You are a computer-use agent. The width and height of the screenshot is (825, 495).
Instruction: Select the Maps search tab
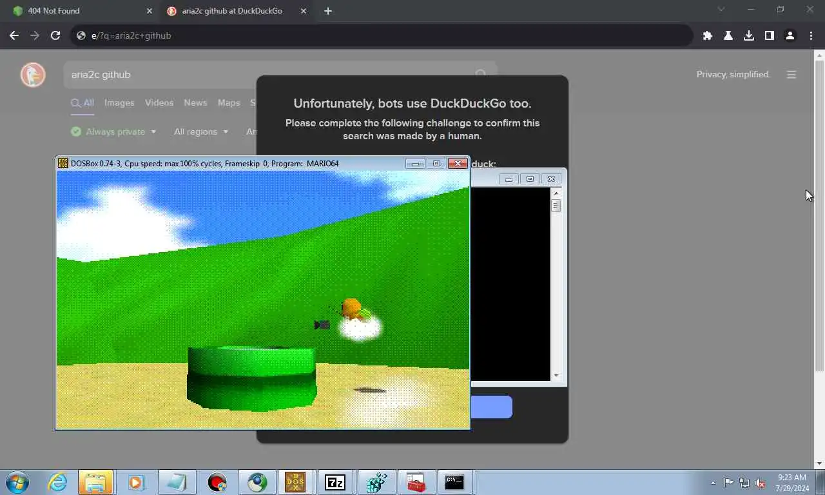[x=229, y=102]
